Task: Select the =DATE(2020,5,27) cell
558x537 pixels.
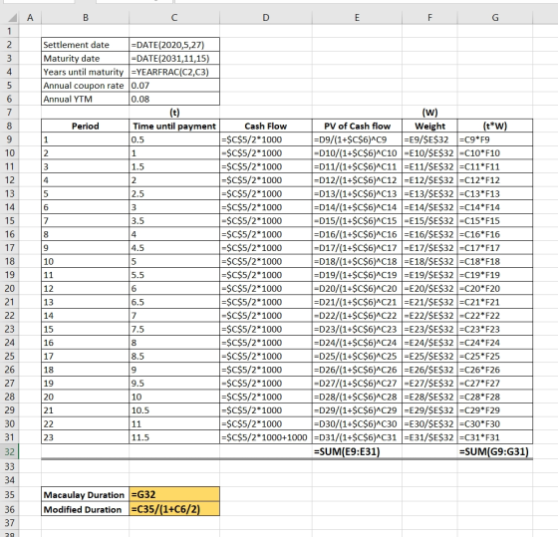Action: coord(174,45)
